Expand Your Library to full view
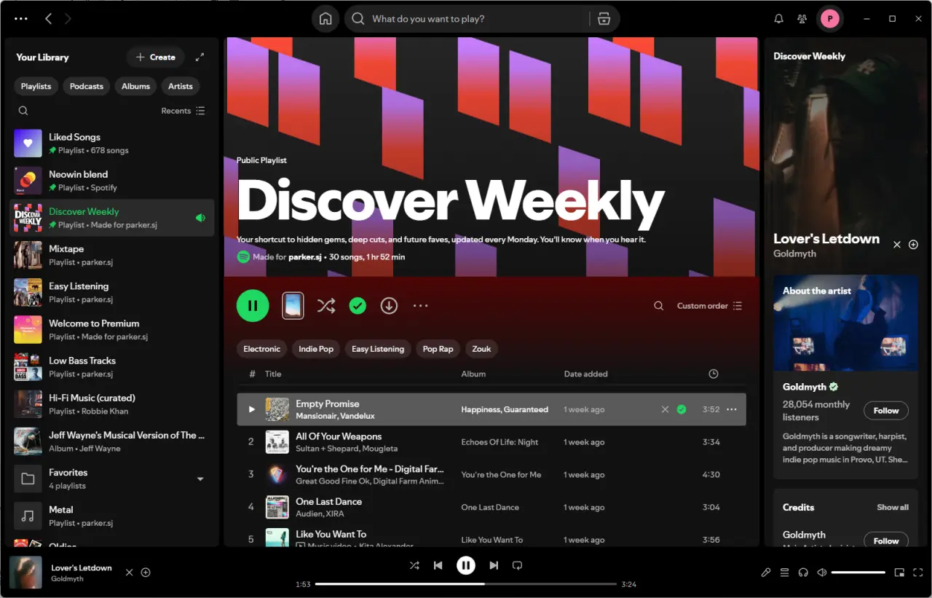 pos(200,57)
